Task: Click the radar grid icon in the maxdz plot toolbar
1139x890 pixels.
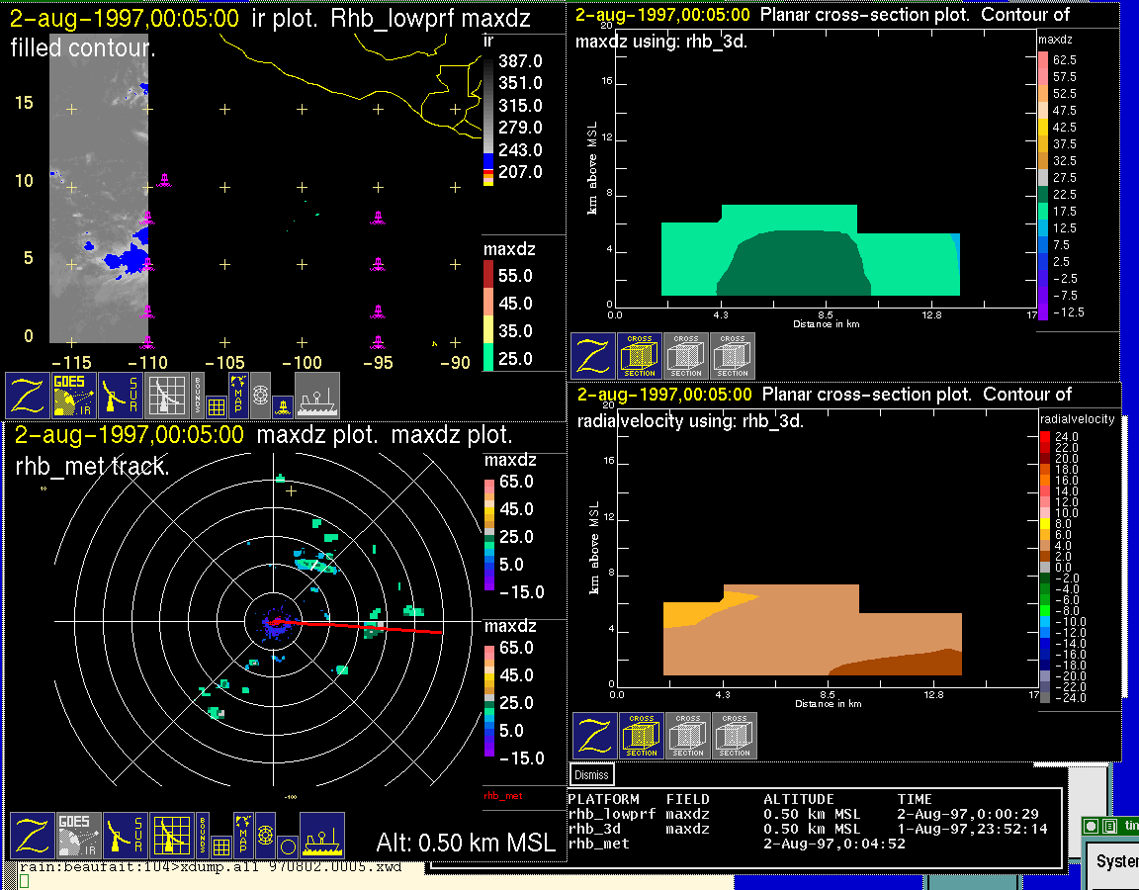Action: pos(171,836)
